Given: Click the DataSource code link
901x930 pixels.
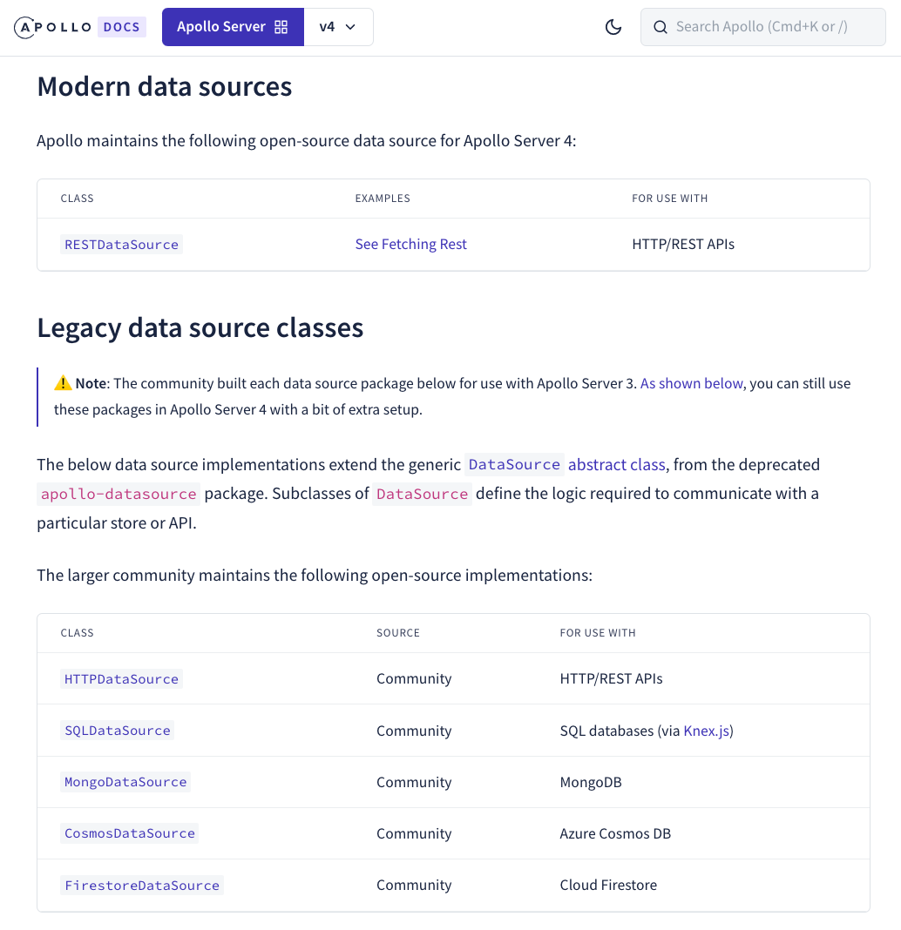Looking at the screenshot, I should 514,464.
